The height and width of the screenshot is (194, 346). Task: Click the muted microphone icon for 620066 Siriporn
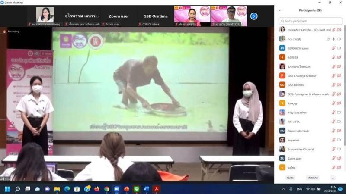pyautogui.click(x=333, y=48)
